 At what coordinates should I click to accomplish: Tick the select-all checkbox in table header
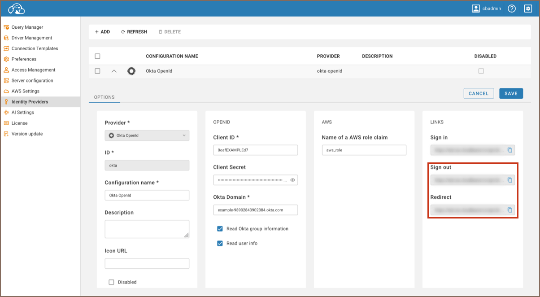pos(97,56)
